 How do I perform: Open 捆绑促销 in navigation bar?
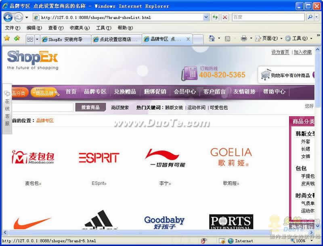click(x=155, y=92)
